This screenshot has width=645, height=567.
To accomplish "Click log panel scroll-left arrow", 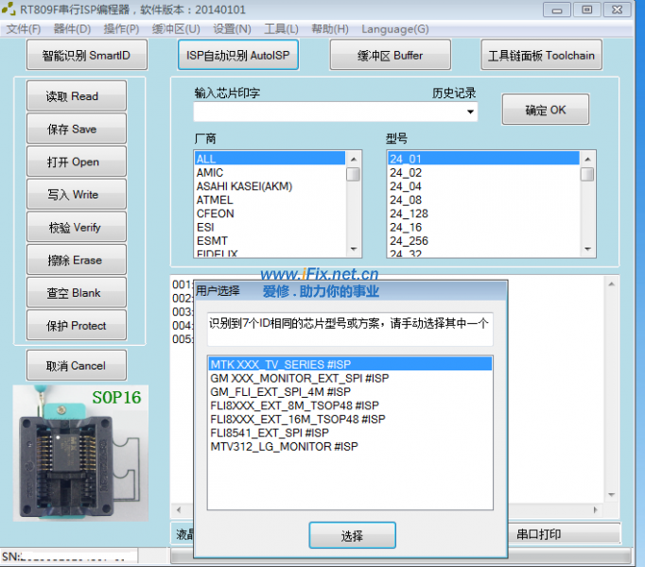I will pos(179,510).
